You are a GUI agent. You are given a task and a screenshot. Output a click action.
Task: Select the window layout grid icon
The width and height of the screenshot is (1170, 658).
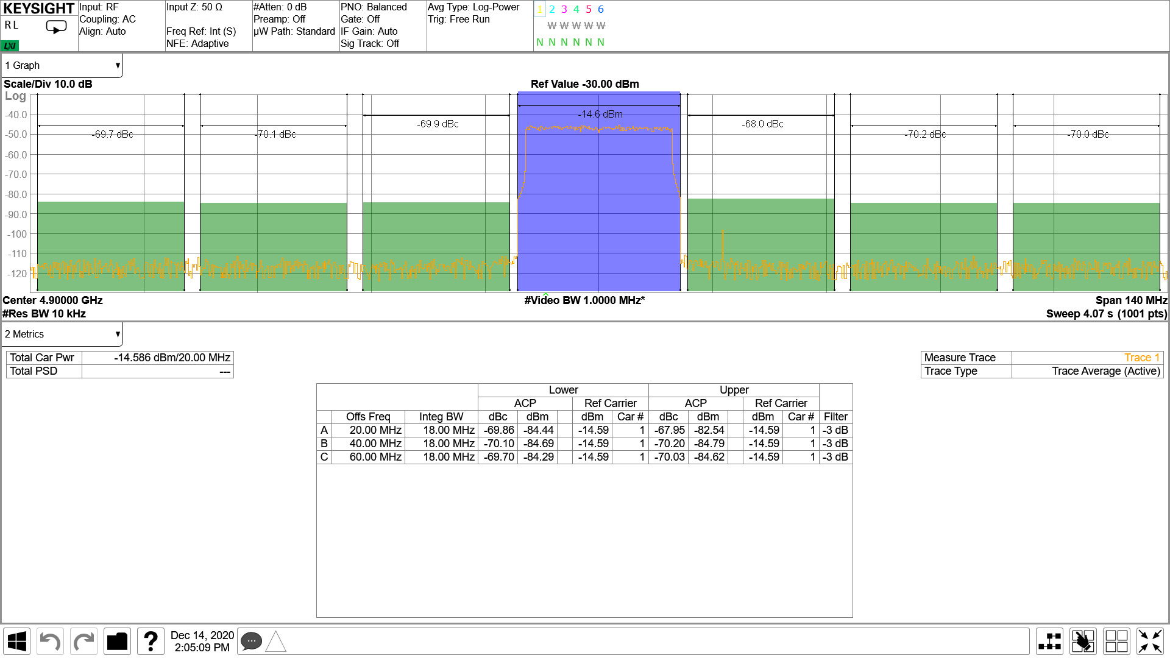pos(1117,641)
